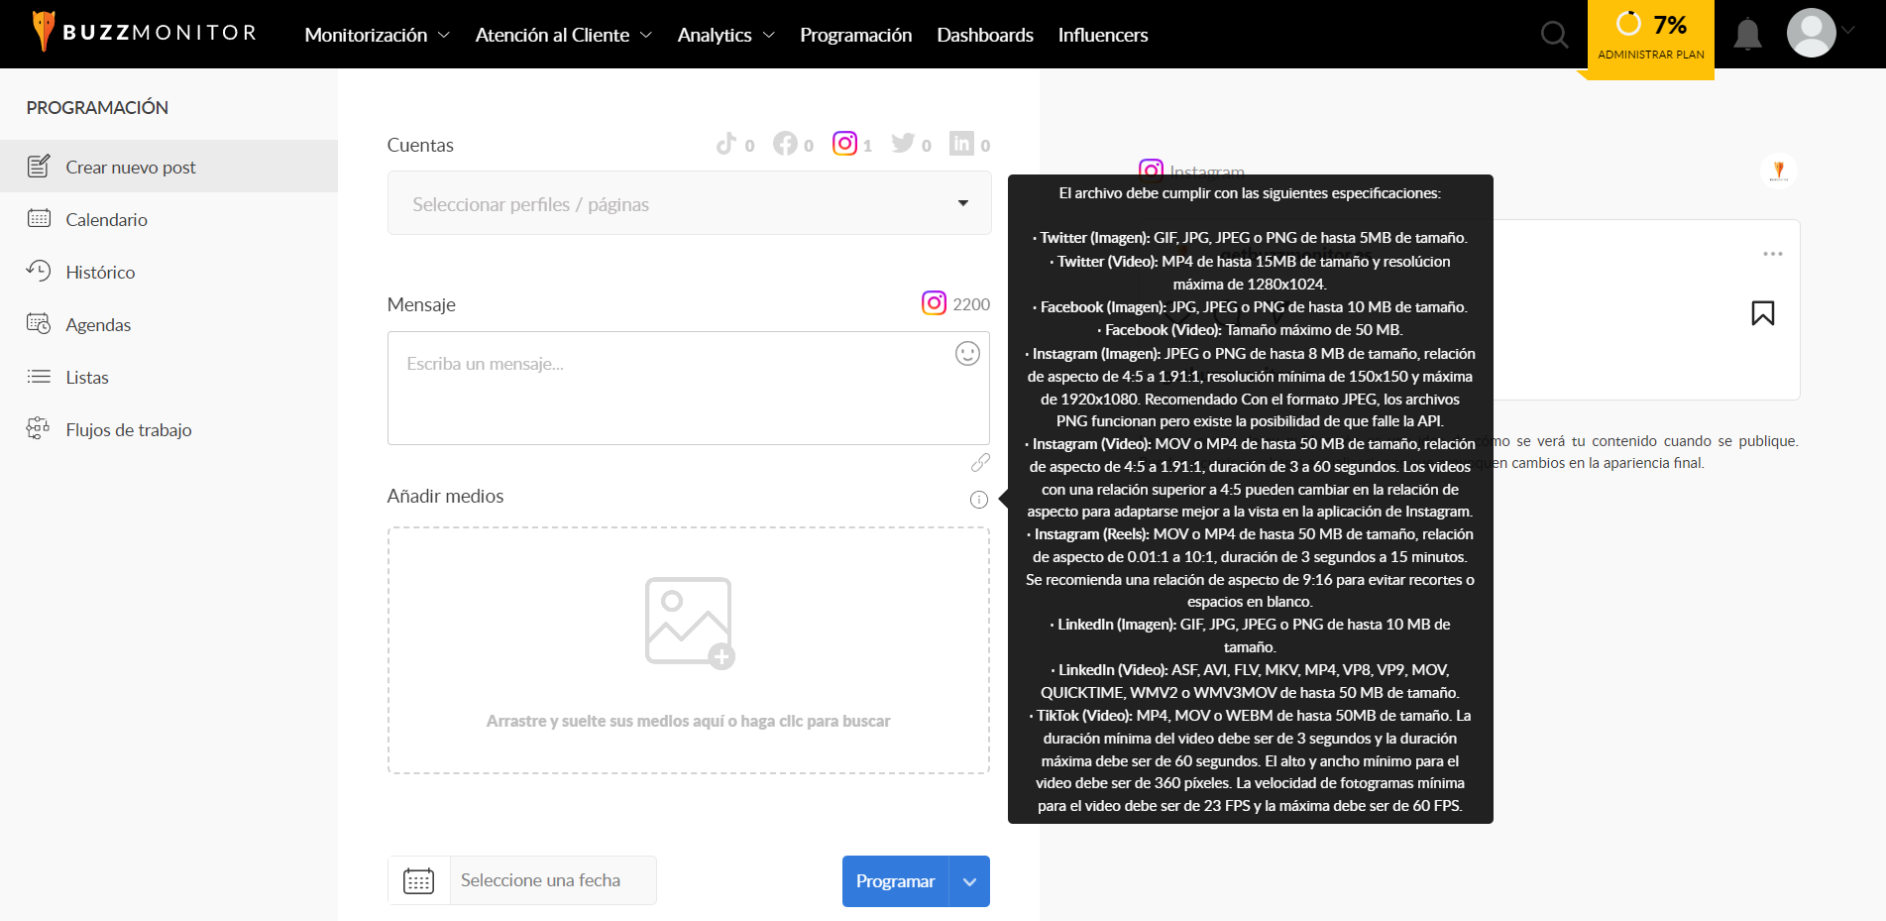Open the Influencers menu item
The image size is (1886, 921).
pyautogui.click(x=1102, y=34)
